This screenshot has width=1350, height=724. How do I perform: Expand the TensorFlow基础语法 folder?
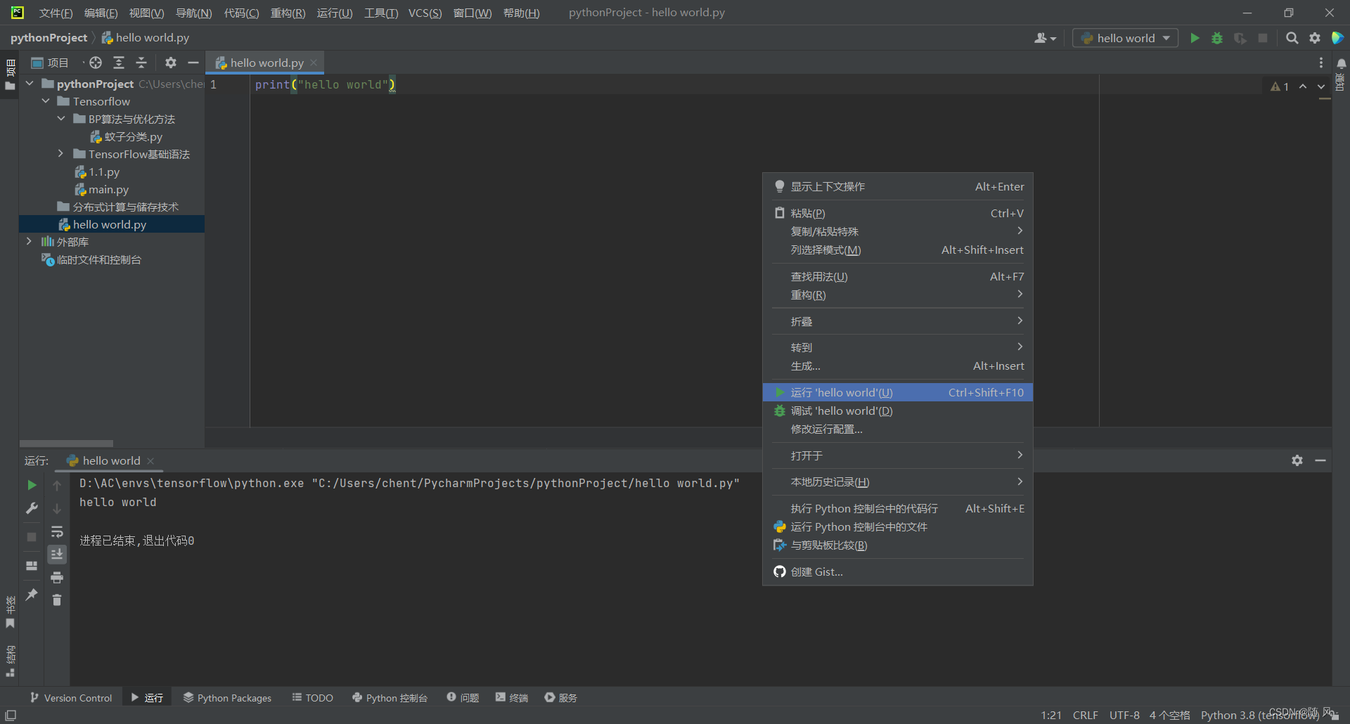(61, 154)
